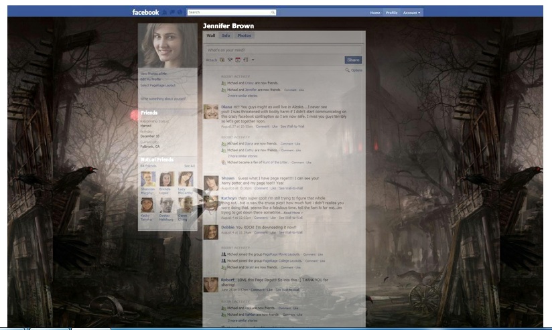Comment on Diana's wall post
The width and height of the screenshot is (552, 330).
point(263,127)
